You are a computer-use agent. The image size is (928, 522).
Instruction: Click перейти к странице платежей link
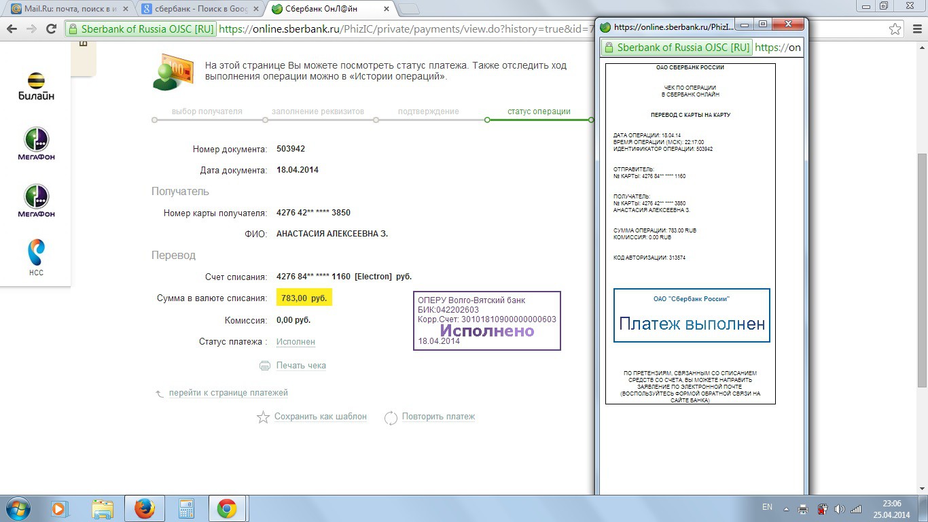[x=228, y=393]
